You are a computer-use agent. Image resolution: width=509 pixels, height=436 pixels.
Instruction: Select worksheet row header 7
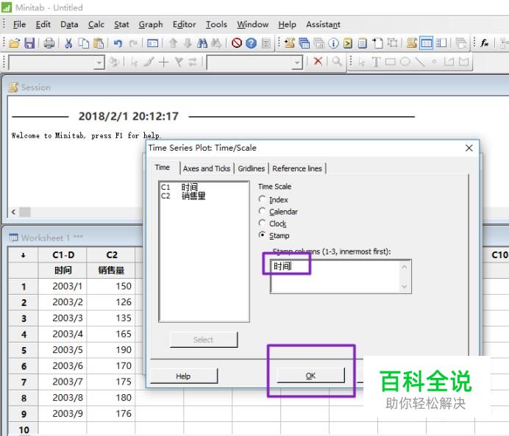[x=24, y=382]
